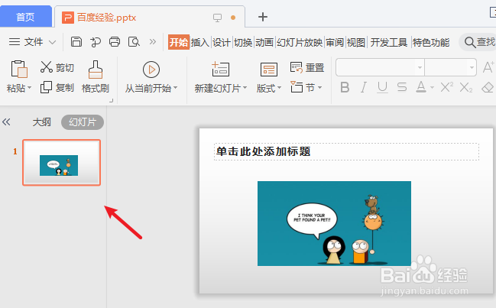Increase font size with the A+ icon
The height and width of the screenshot is (308, 496).
click(x=488, y=67)
